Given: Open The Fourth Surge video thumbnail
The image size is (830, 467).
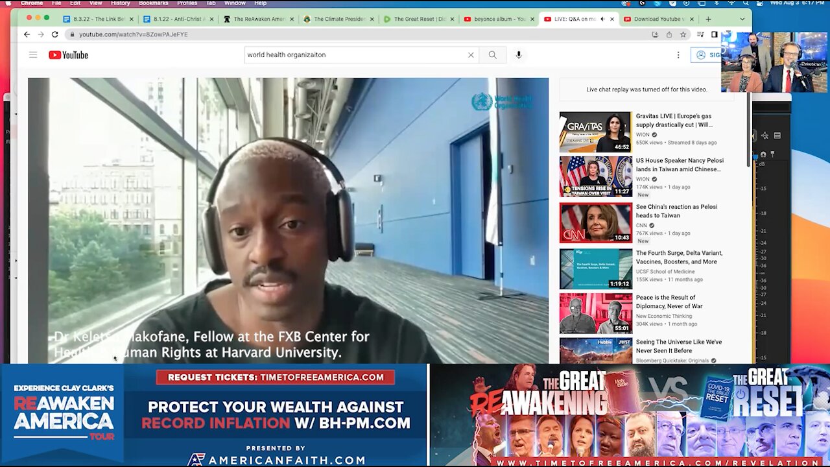Looking at the screenshot, I should click(x=595, y=269).
